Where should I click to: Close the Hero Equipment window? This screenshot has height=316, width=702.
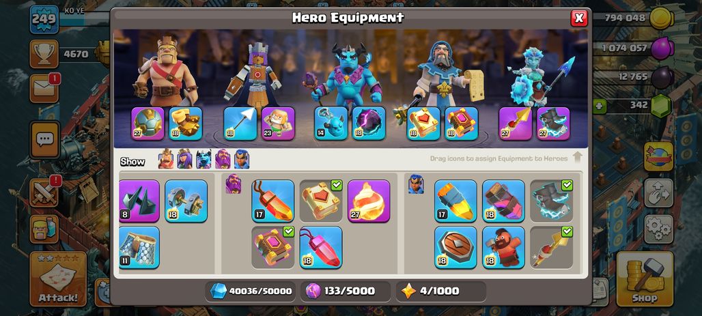pyautogui.click(x=579, y=18)
